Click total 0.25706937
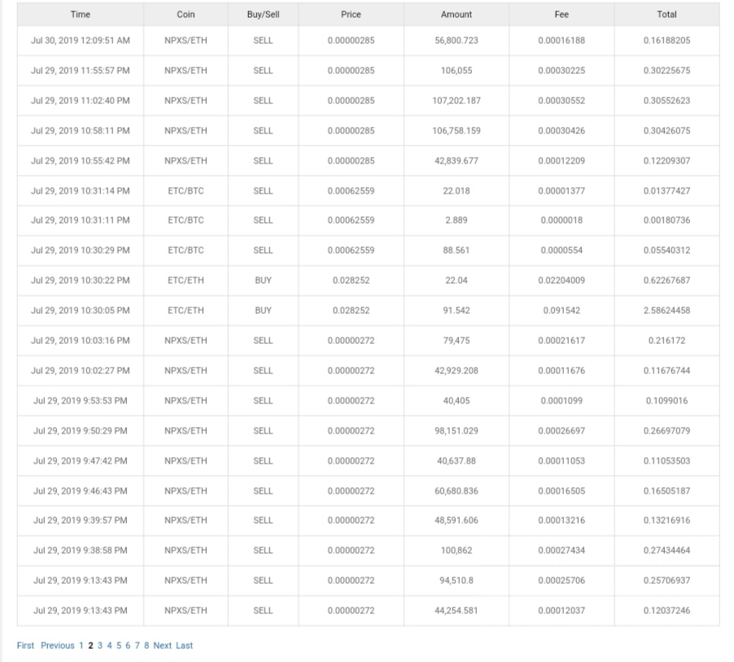This screenshot has height=662, width=734. pos(666,580)
